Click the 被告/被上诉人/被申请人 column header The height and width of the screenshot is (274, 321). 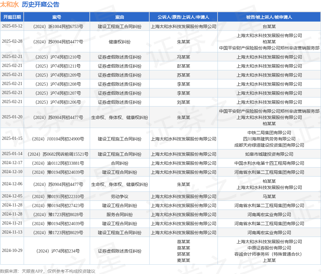(x=269, y=17)
